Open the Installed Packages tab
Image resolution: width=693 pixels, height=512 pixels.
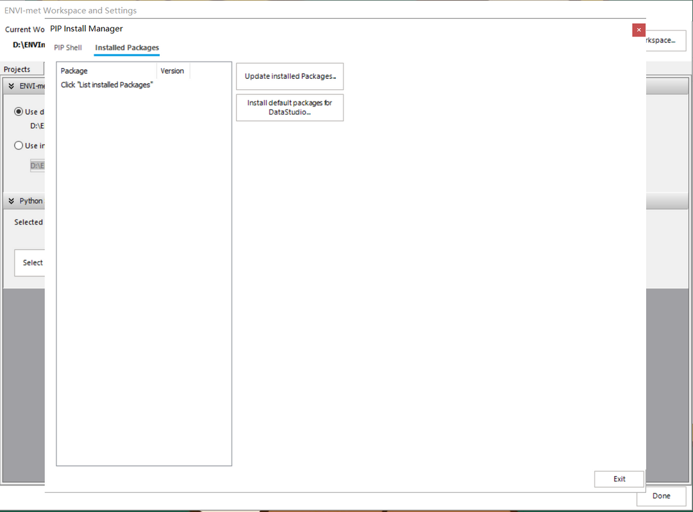[x=126, y=47]
